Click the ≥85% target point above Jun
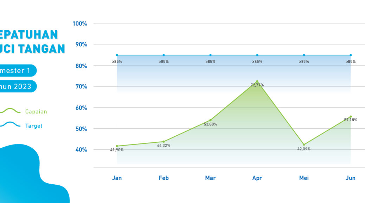 (351, 55)
